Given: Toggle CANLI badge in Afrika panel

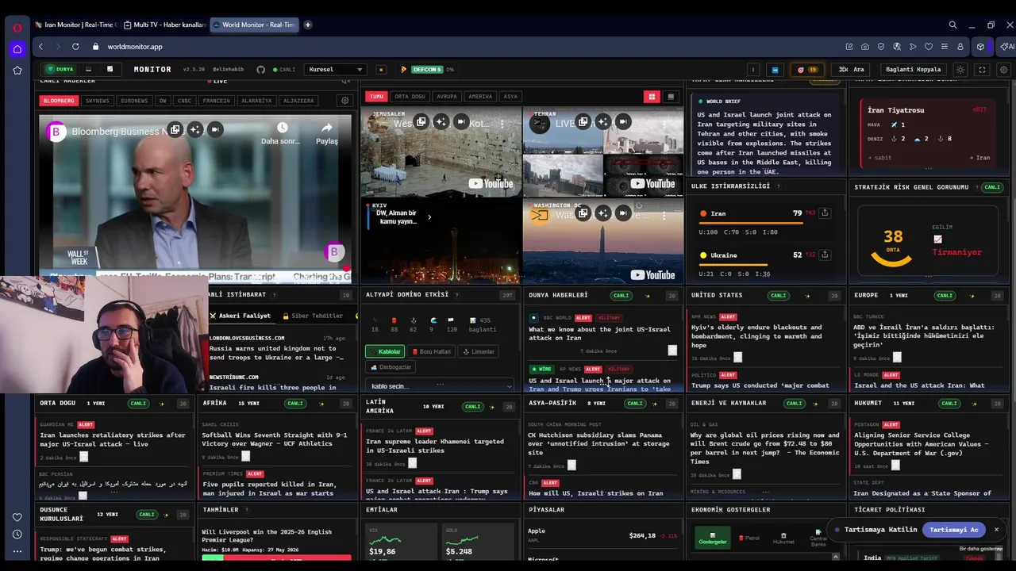Looking at the screenshot, I should pos(295,404).
